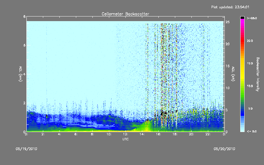
Task: Click the "2" tick on km axis
Action: 24,103
